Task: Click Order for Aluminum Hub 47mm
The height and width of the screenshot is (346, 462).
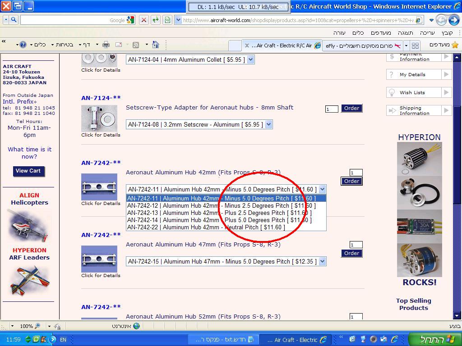Action: click(x=351, y=253)
